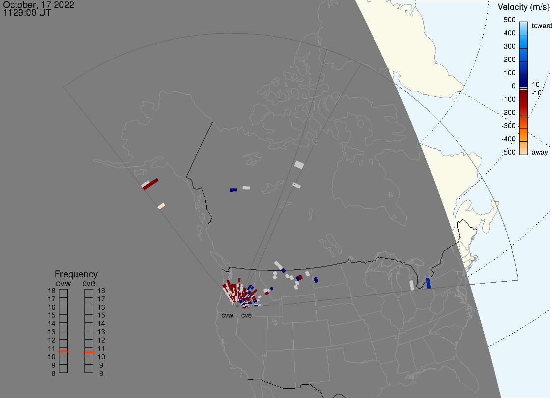Click the lightest blue swatch atop velocity scale
Image resolution: width=552 pixels, height=398 pixels.
(524, 27)
